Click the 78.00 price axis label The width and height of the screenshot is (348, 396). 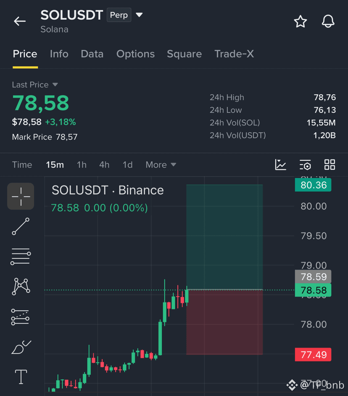[x=314, y=324]
